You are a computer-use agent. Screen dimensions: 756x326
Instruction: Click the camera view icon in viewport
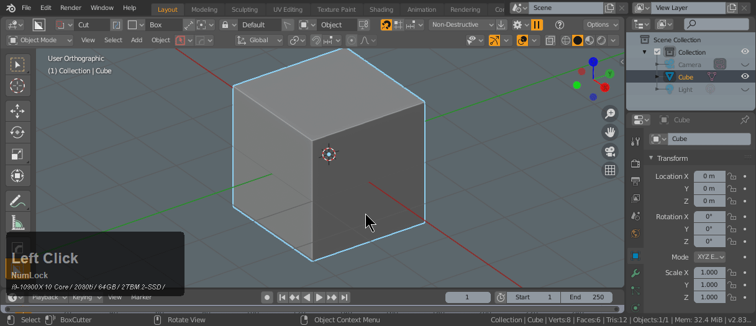pyautogui.click(x=610, y=152)
